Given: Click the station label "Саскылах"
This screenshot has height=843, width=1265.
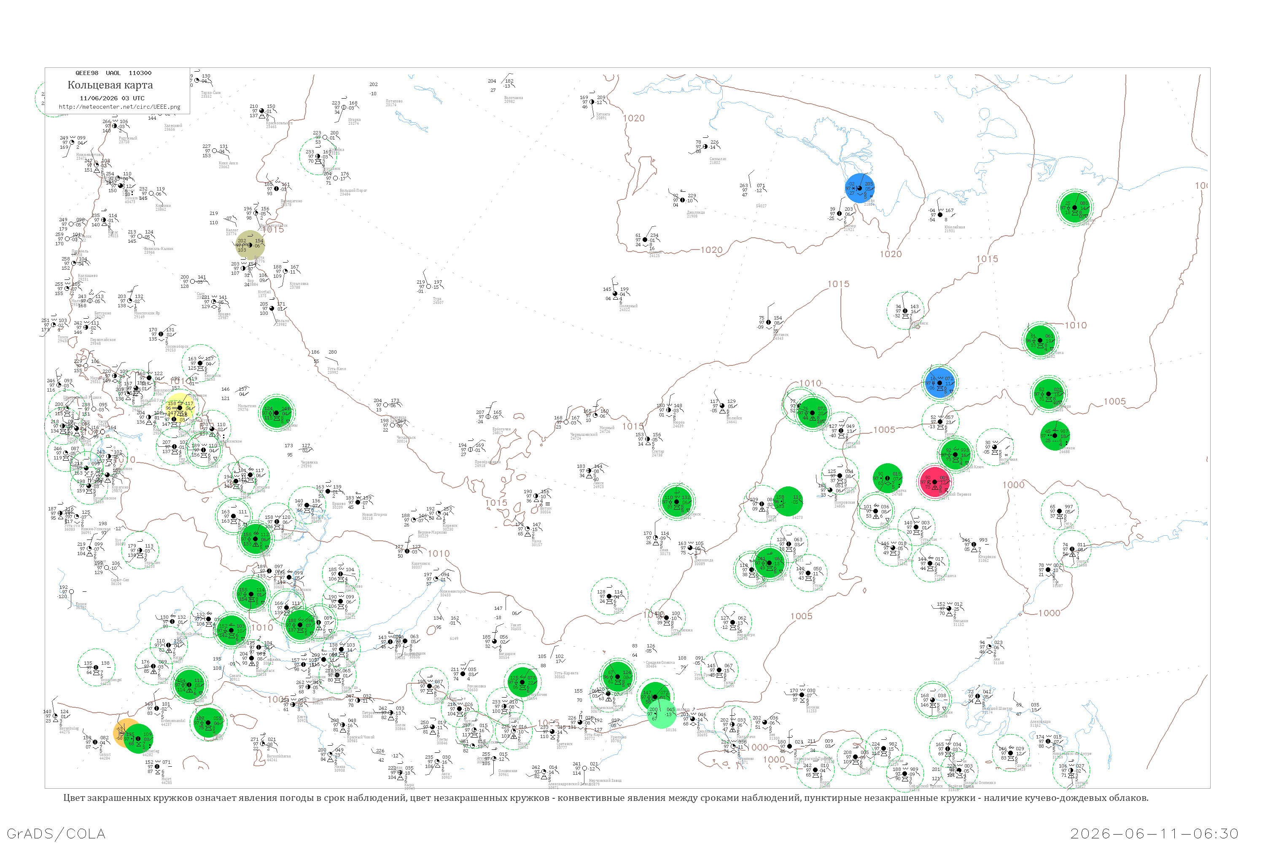Looking at the screenshot, I should [718, 159].
